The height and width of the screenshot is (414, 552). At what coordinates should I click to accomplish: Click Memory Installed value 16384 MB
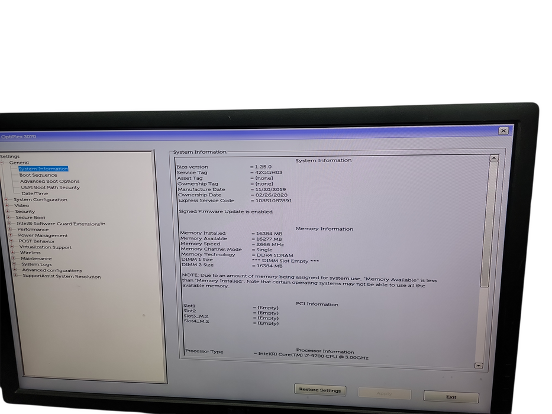coord(269,234)
